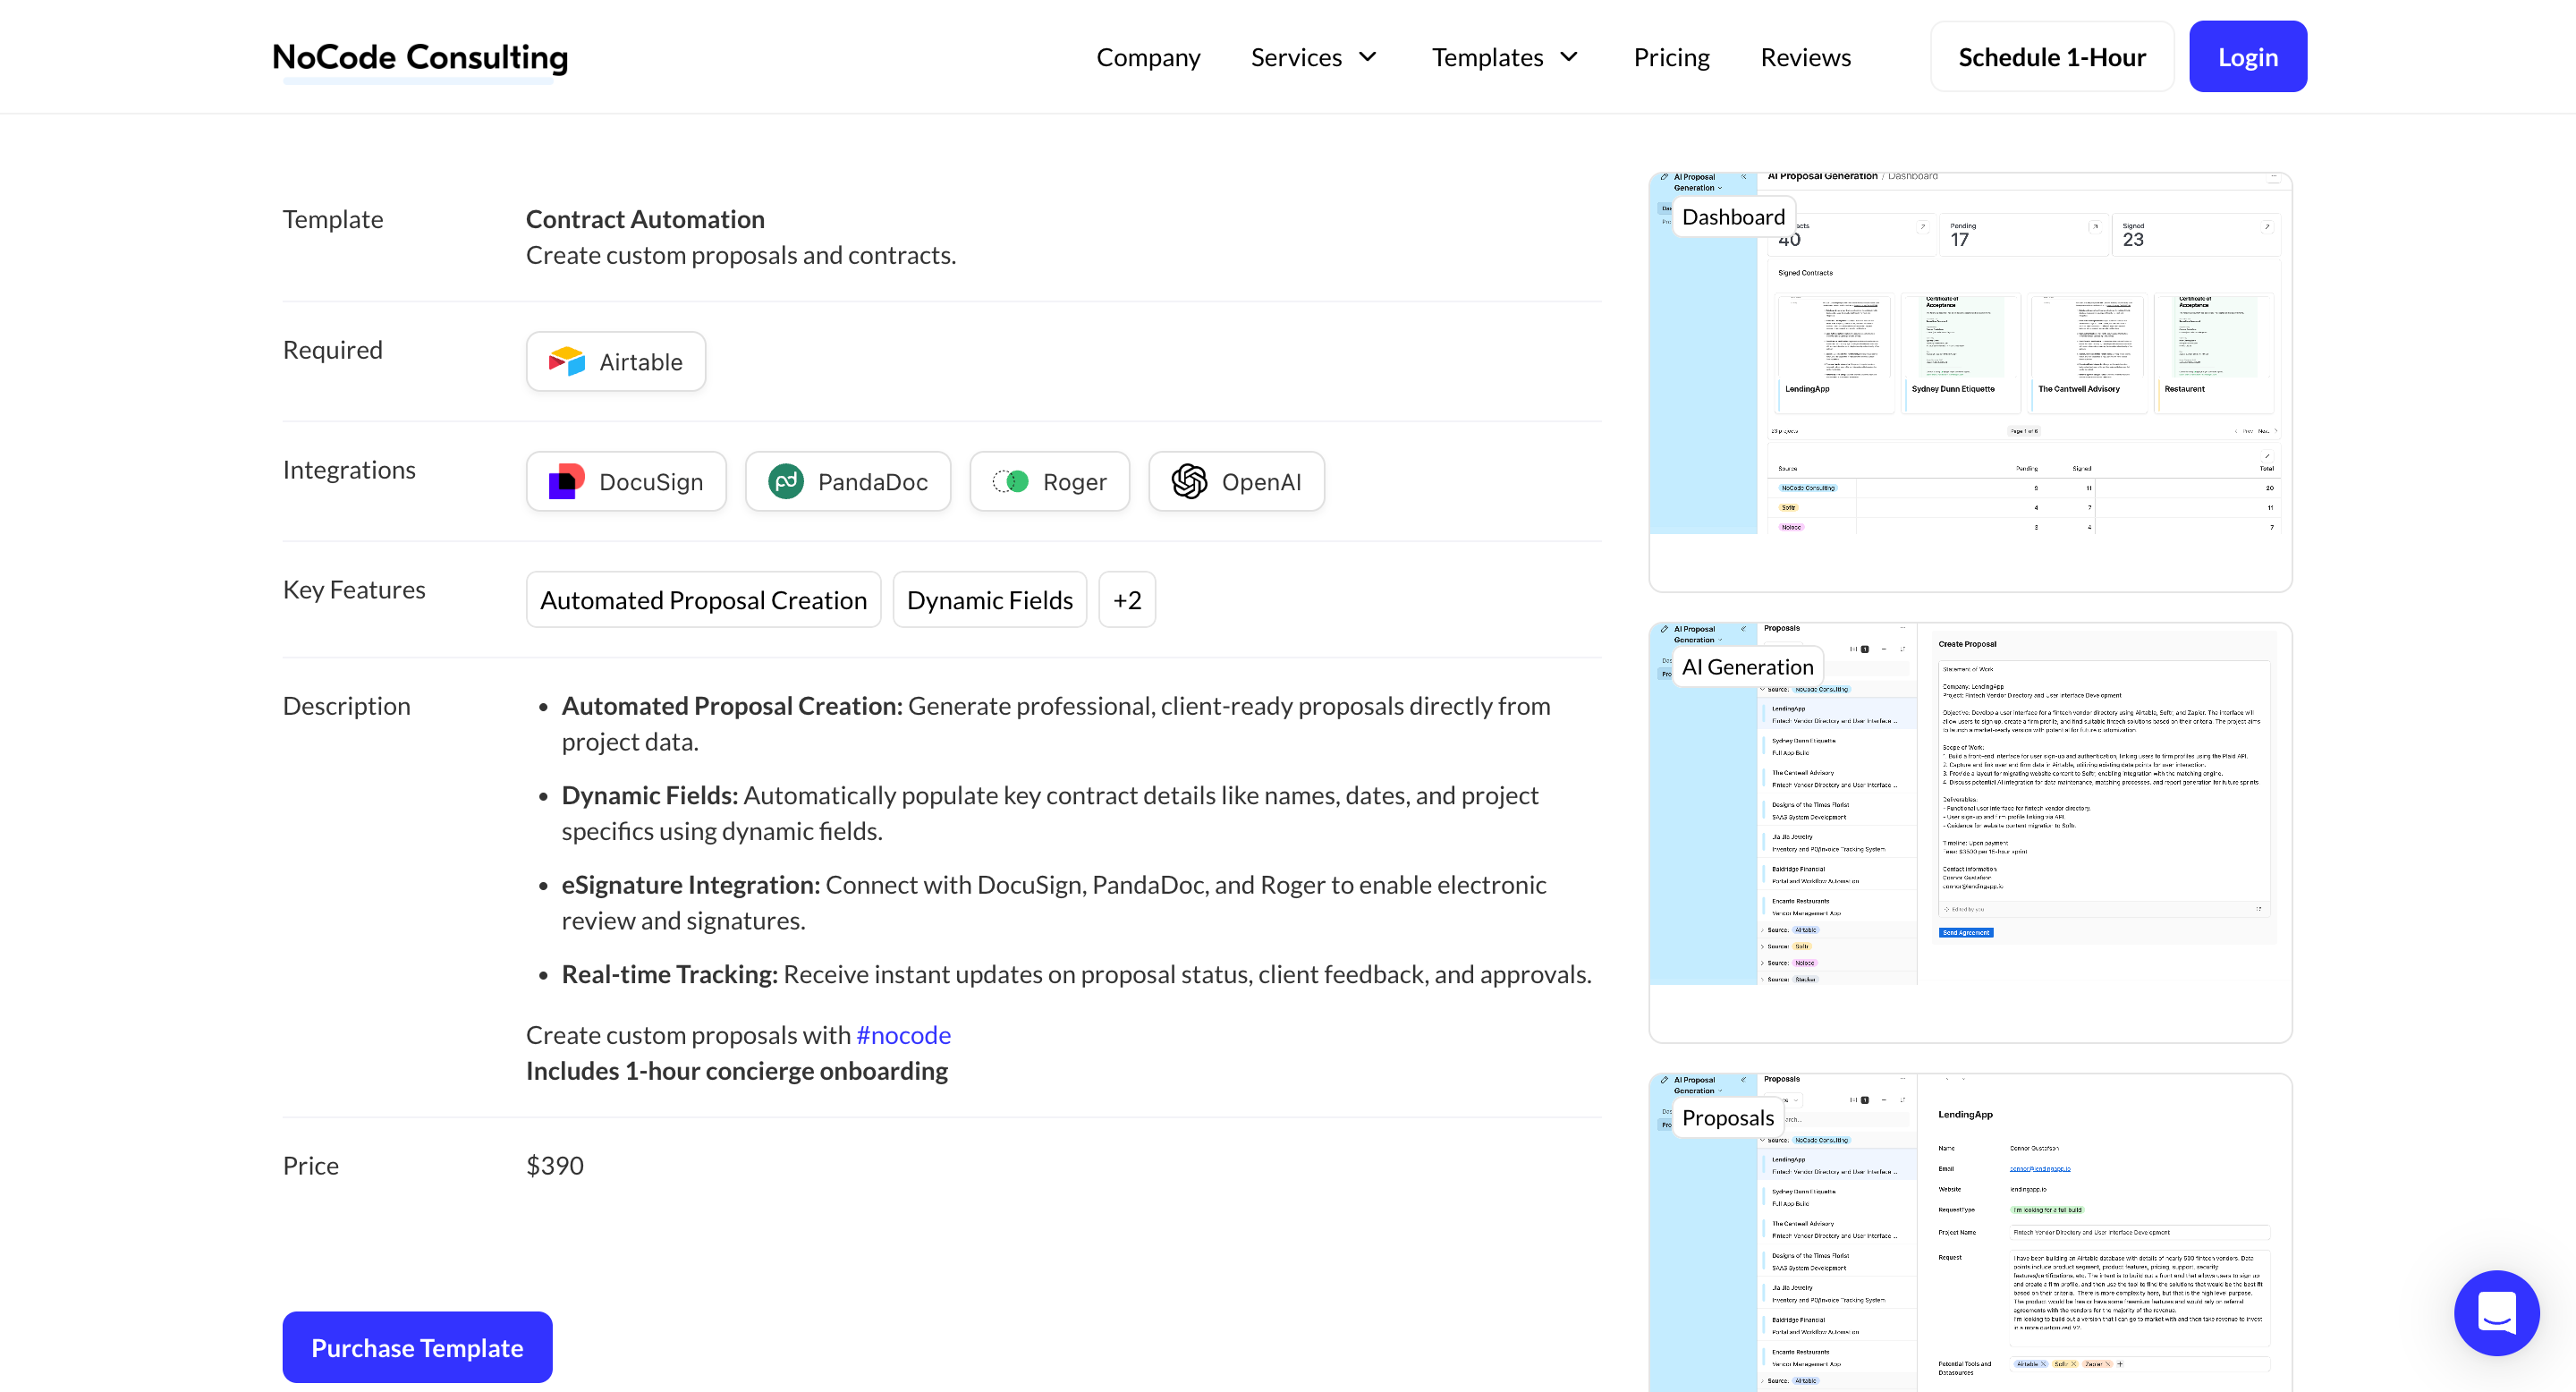Image resolution: width=2576 pixels, height=1392 pixels.
Task: Click the OpenAI logo icon
Action: point(1189,482)
